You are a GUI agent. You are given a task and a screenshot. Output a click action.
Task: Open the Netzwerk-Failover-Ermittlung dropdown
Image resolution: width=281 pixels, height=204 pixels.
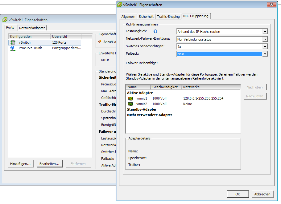pos(265,39)
